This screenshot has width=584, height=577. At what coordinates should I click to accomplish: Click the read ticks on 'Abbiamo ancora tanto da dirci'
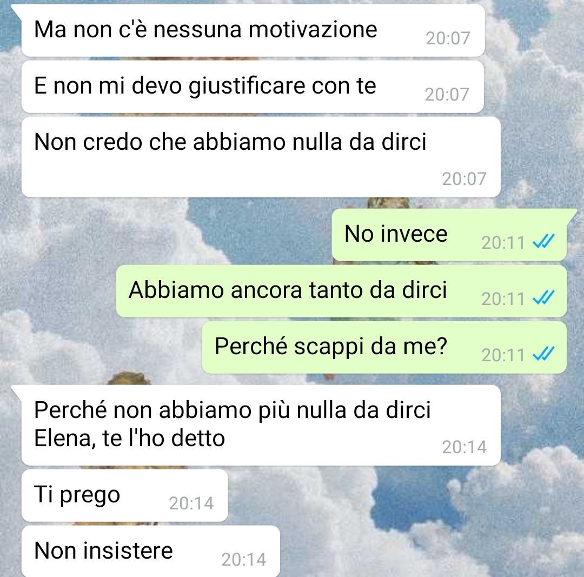544,297
